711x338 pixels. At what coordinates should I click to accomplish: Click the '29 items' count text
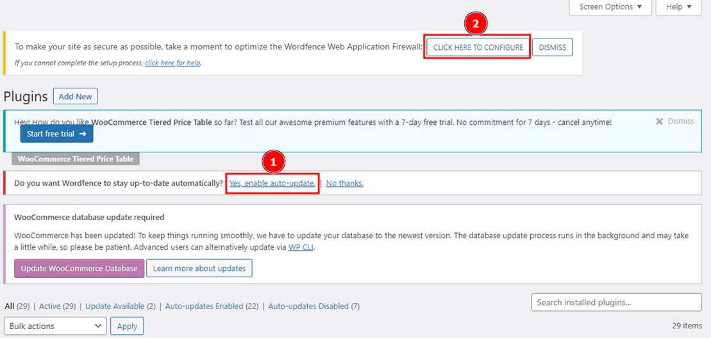(x=687, y=325)
